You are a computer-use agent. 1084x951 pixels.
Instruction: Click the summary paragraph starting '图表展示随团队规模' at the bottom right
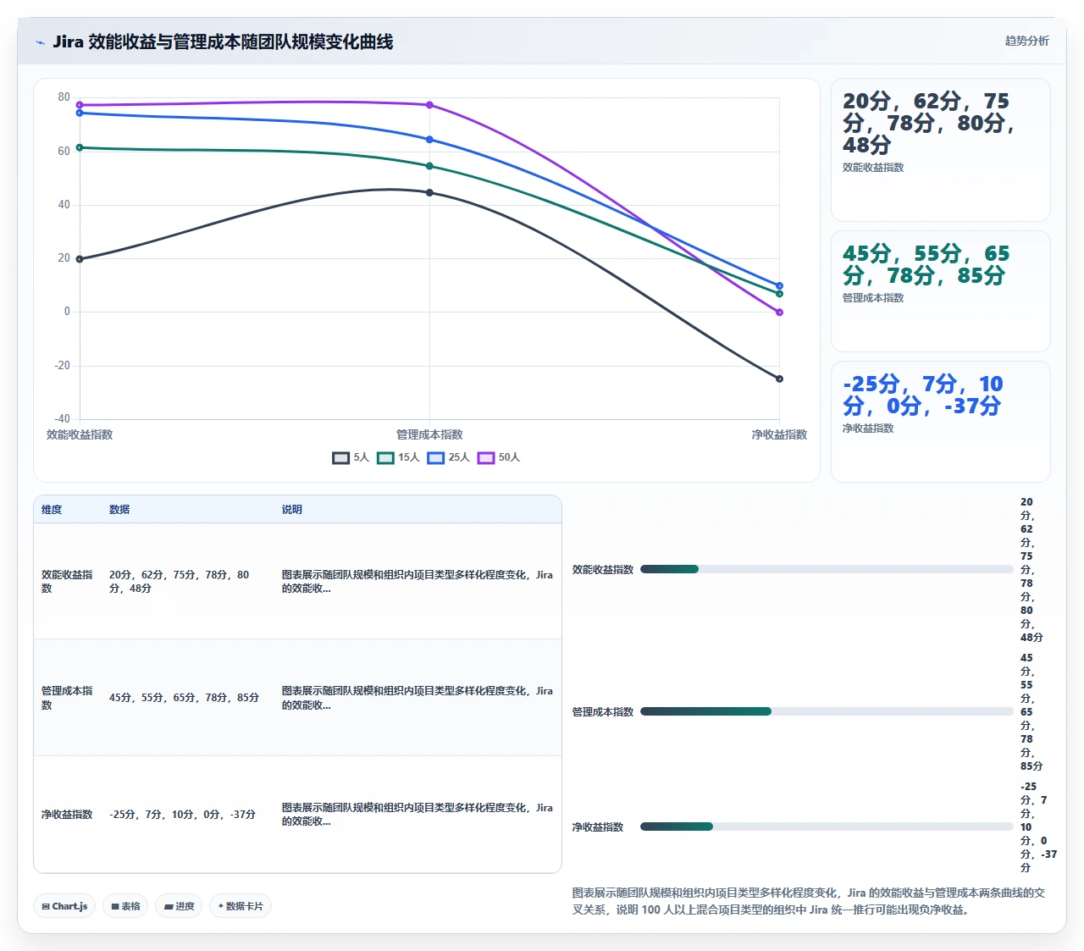[x=809, y=901]
